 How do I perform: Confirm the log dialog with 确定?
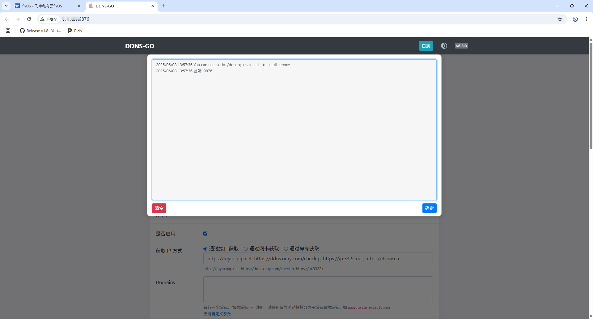(429, 208)
